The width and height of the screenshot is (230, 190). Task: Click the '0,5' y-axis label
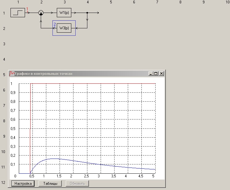click(x=13, y=129)
